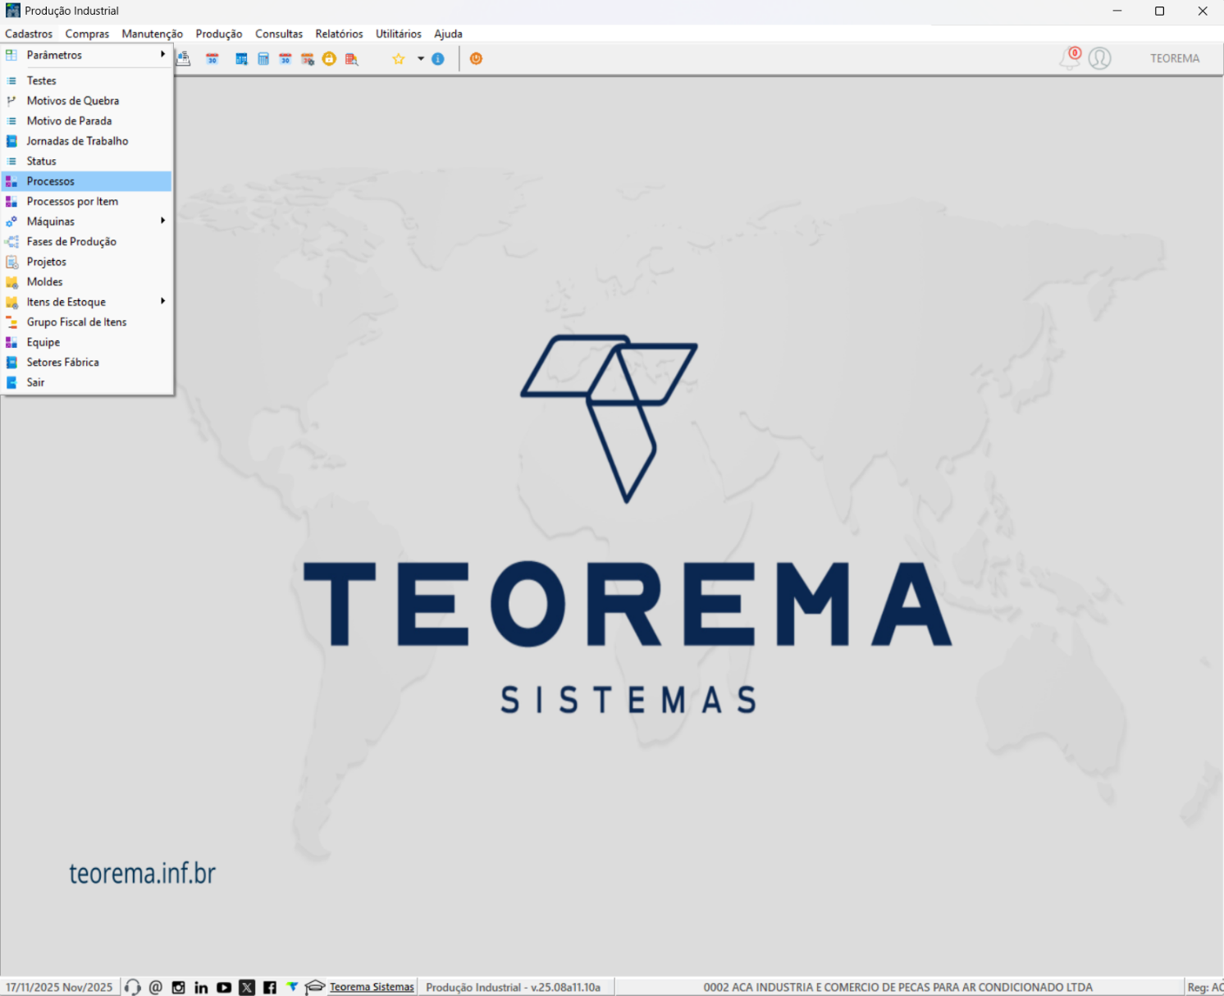The image size is (1224, 996).
Task: Click the cash register icon in toolbar
Action: (x=184, y=58)
